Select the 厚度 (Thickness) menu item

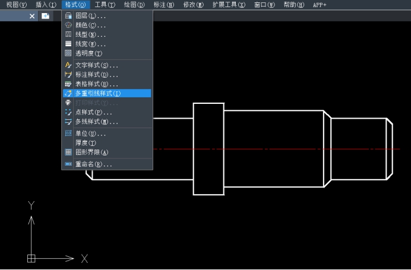[85, 143]
